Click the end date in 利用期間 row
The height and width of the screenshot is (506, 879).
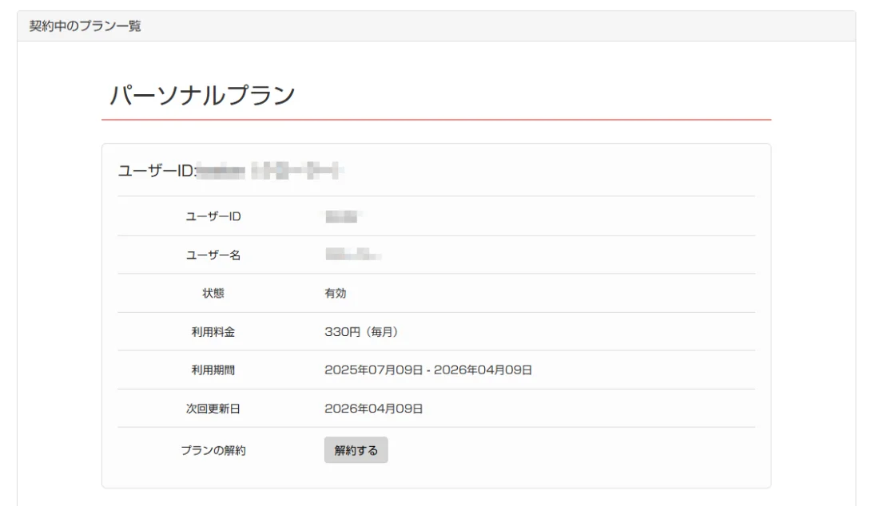483,370
